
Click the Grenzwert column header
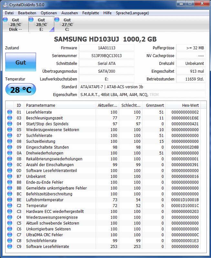(154, 105)
